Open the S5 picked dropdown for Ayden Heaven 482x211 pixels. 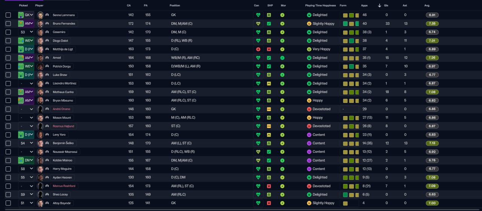pyautogui.click(x=26, y=177)
